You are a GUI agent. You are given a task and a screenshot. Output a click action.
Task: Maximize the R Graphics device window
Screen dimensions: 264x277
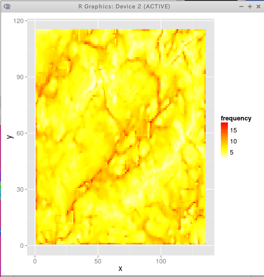250,7
